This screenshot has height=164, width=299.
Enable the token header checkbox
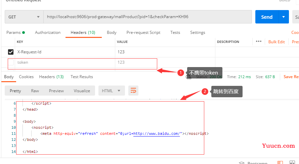click(11, 62)
